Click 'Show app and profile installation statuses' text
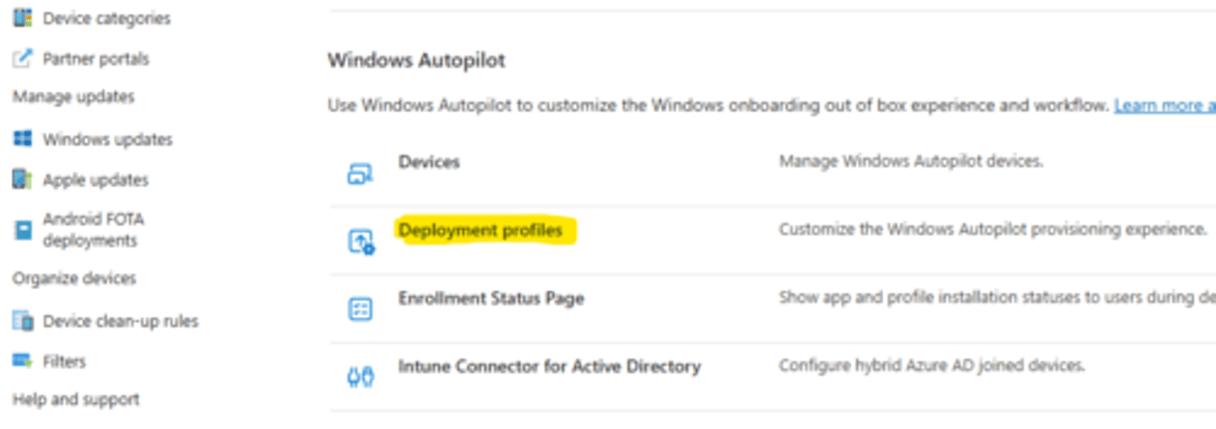Screen dimensions: 1216x429 [996, 297]
